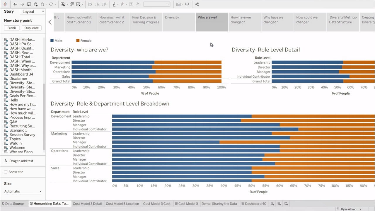Click the Tableau logo start icon

[5, 4]
